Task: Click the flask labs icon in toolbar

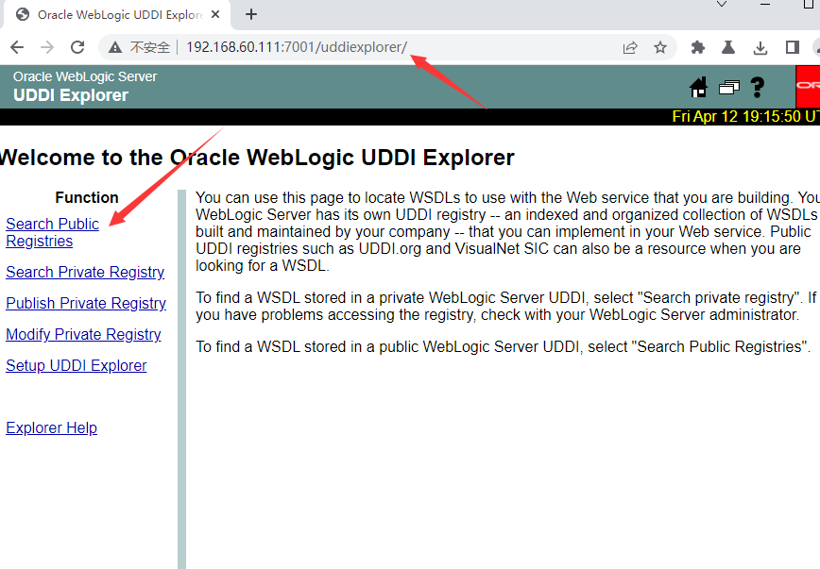Action: tap(728, 48)
